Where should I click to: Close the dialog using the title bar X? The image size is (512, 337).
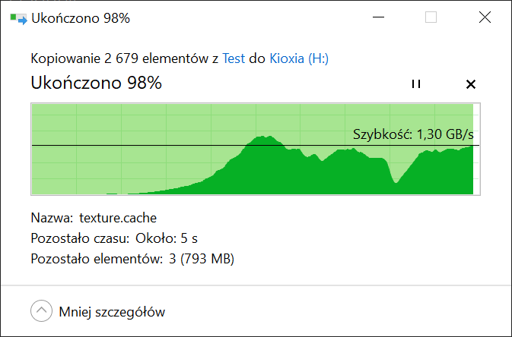point(485,17)
